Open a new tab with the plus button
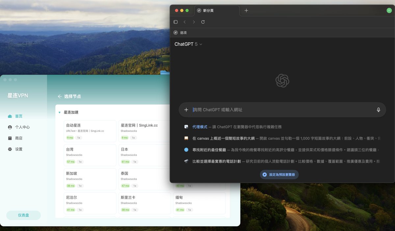395x231 pixels. [x=246, y=10]
